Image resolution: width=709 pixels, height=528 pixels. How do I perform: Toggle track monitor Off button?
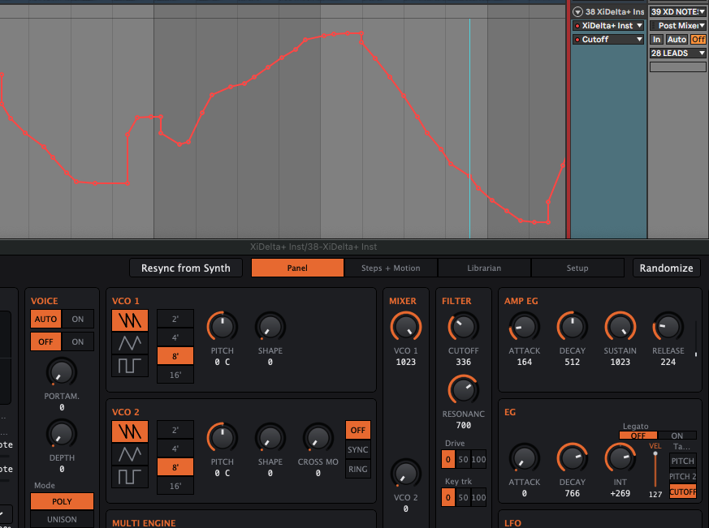pyautogui.click(x=698, y=39)
